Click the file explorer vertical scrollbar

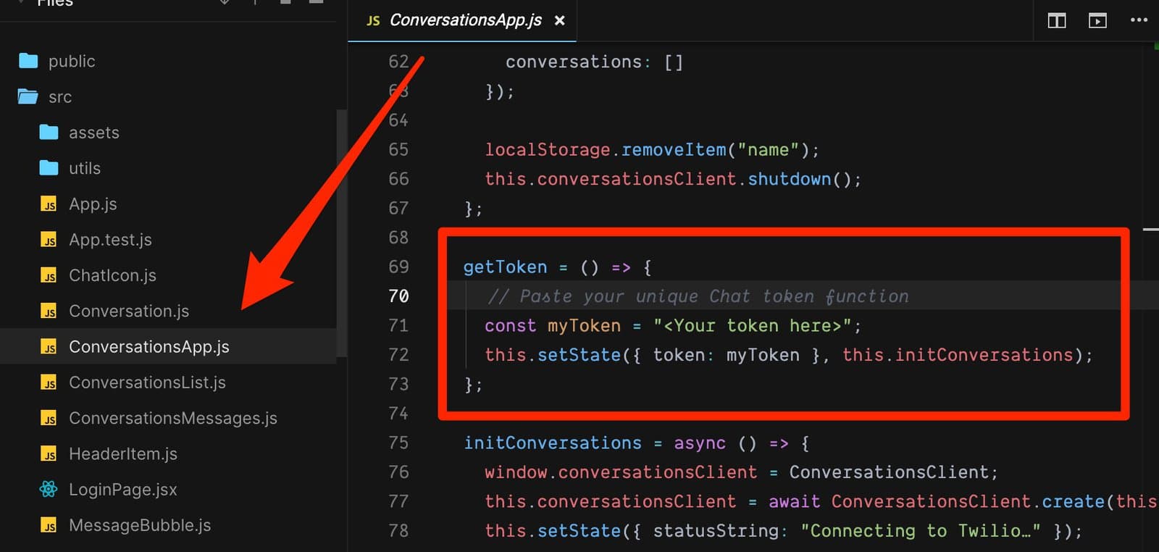click(341, 232)
